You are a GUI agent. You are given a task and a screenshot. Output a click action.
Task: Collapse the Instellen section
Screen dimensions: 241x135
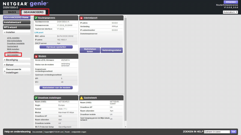click(17, 32)
